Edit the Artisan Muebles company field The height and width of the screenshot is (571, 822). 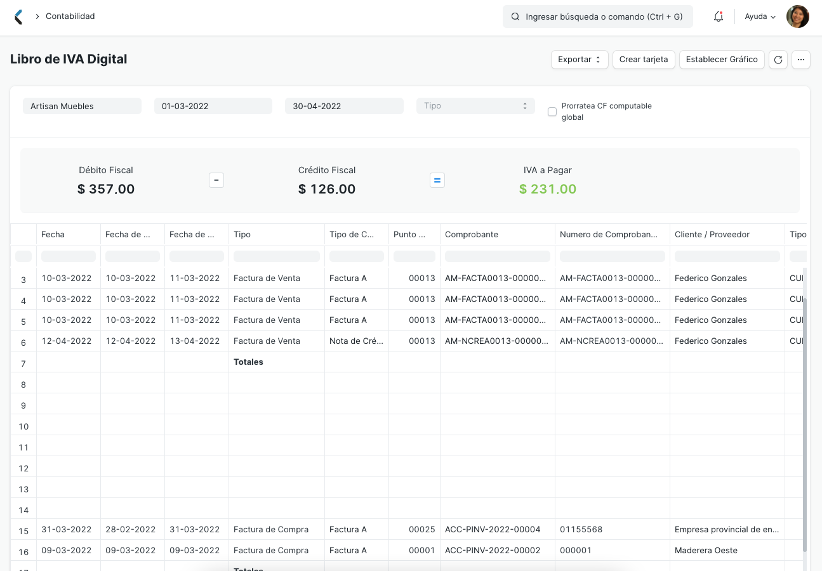(82, 106)
